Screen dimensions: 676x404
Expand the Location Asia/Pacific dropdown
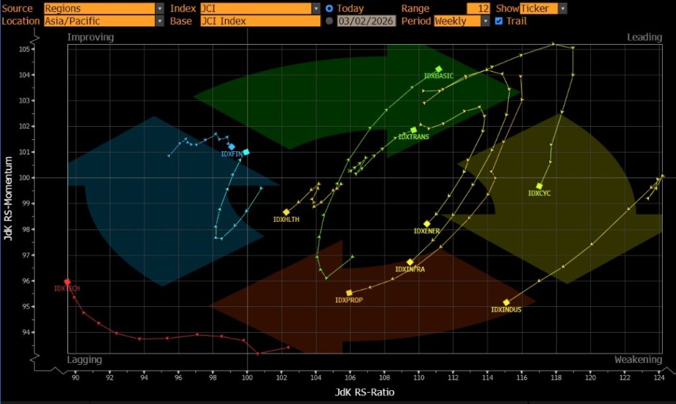[160, 21]
